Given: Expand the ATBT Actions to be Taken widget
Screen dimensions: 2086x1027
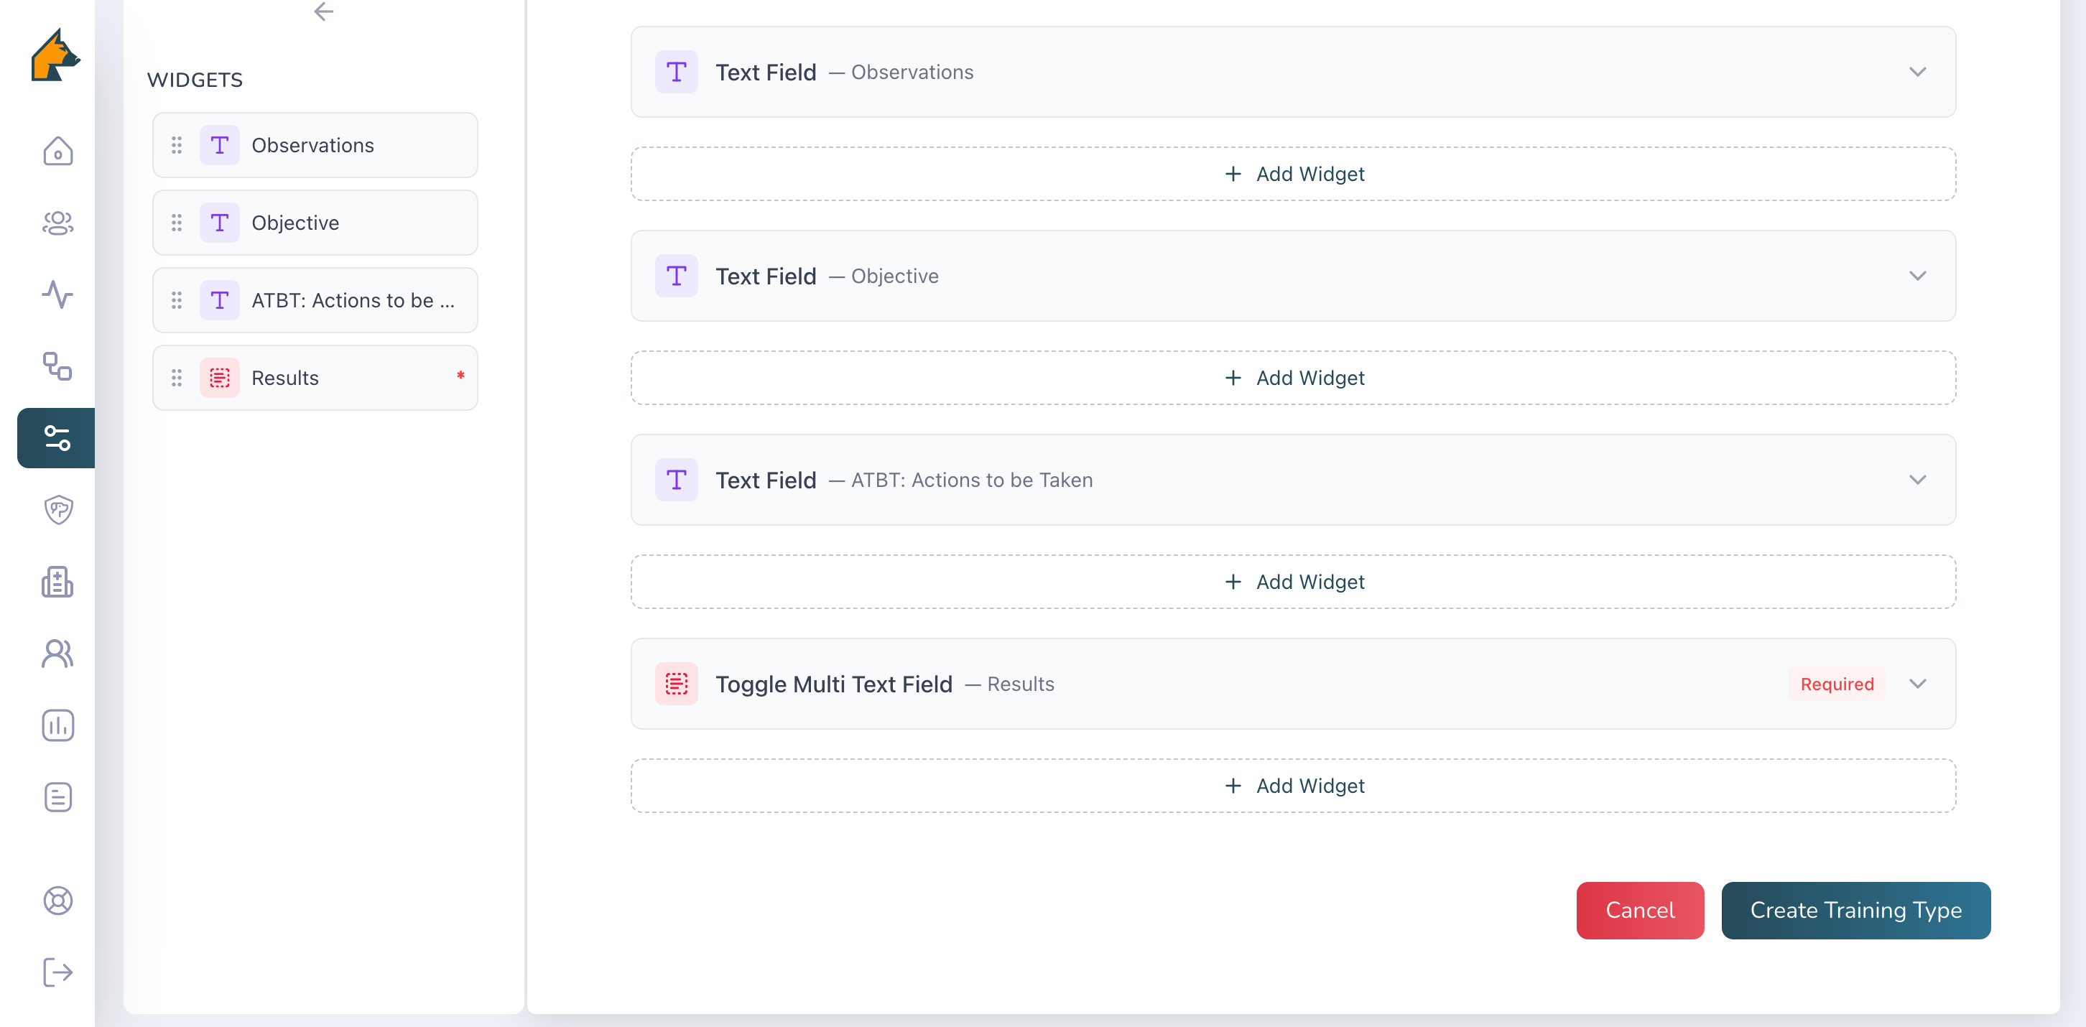Looking at the screenshot, I should pos(1916,480).
